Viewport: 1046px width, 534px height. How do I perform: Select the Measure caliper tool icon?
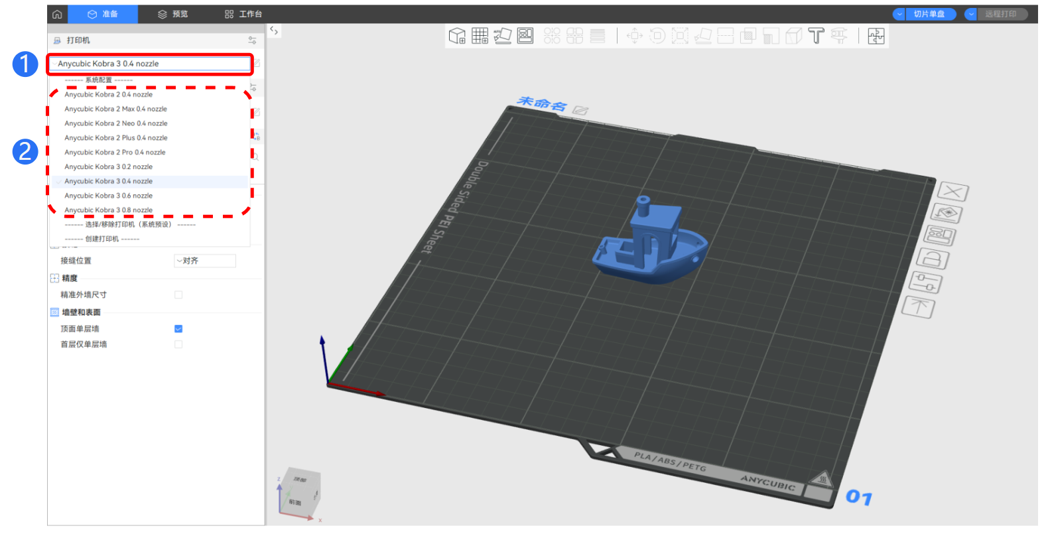pyautogui.click(x=839, y=36)
